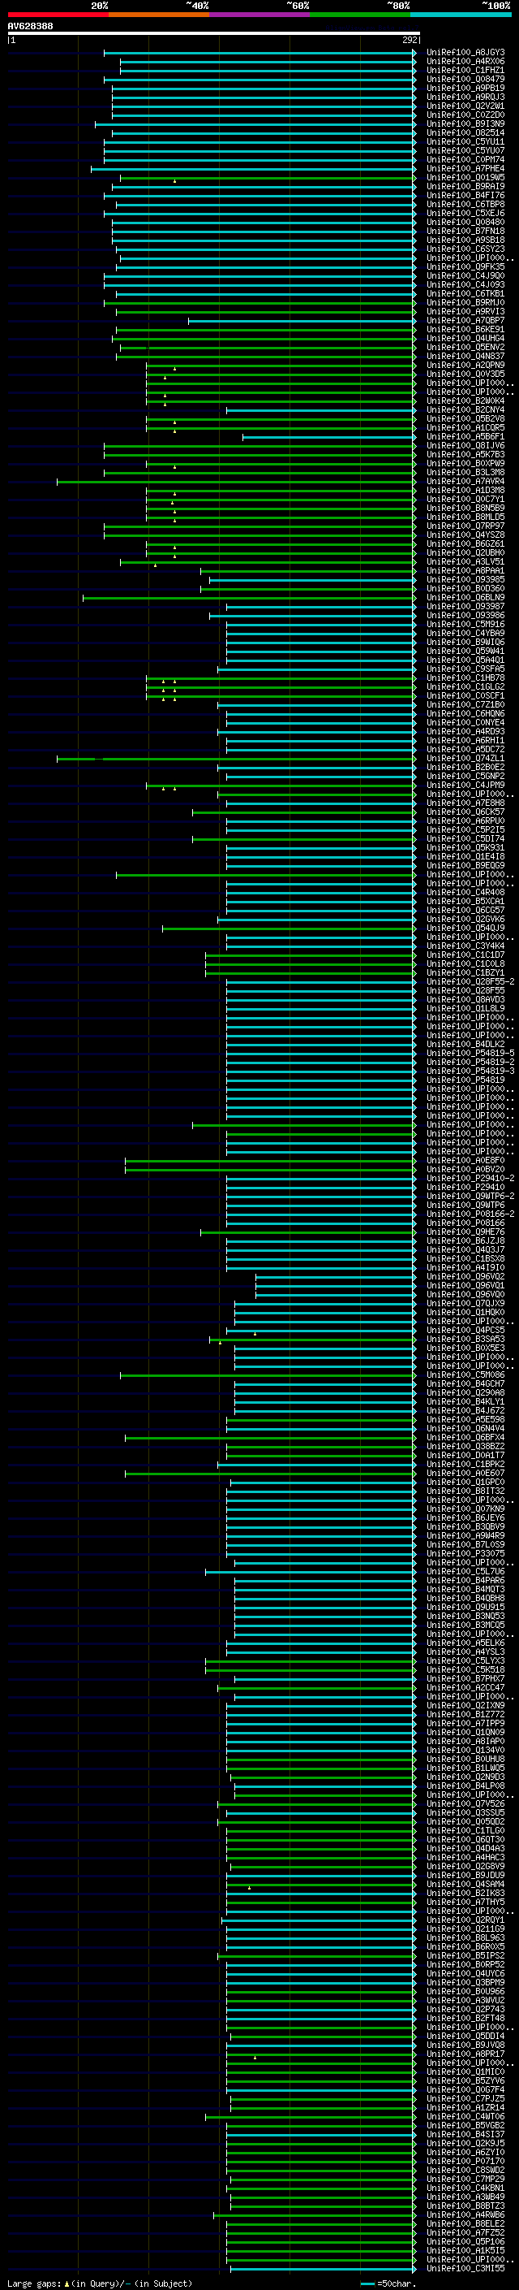This screenshot has width=519, height=2290.
Task: Select hit UniRef100_P29410
Action: point(465,1188)
